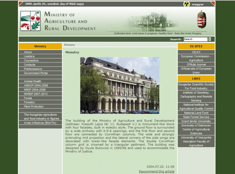Open the CELEX link

(196, 52)
